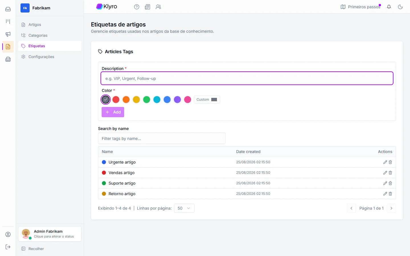Click the Klyro logo
The width and height of the screenshot is (410, 256).
[x=107, y=7]
